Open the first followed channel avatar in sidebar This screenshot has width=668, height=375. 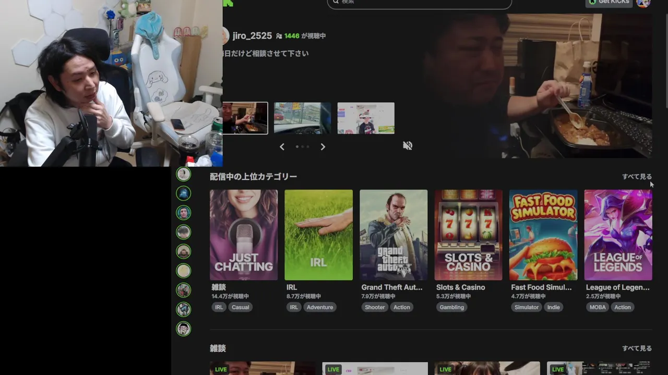pos(183,174)
